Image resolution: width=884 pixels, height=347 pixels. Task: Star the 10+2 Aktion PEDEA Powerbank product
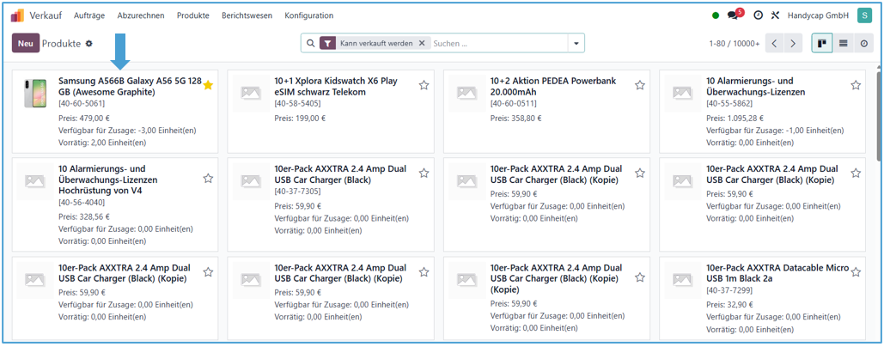(x=639, y=85)
